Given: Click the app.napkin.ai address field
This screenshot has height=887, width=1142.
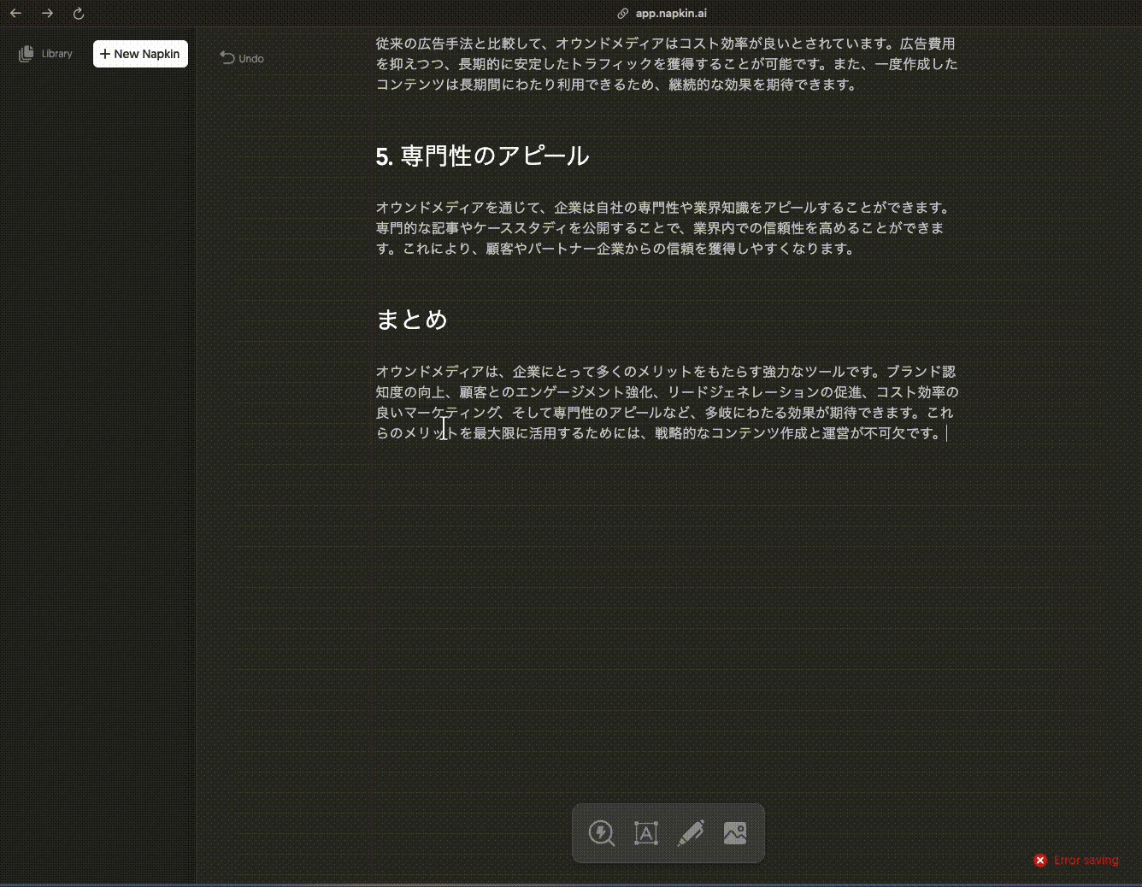Looking at the screenshot, I should tap(662, 14).
